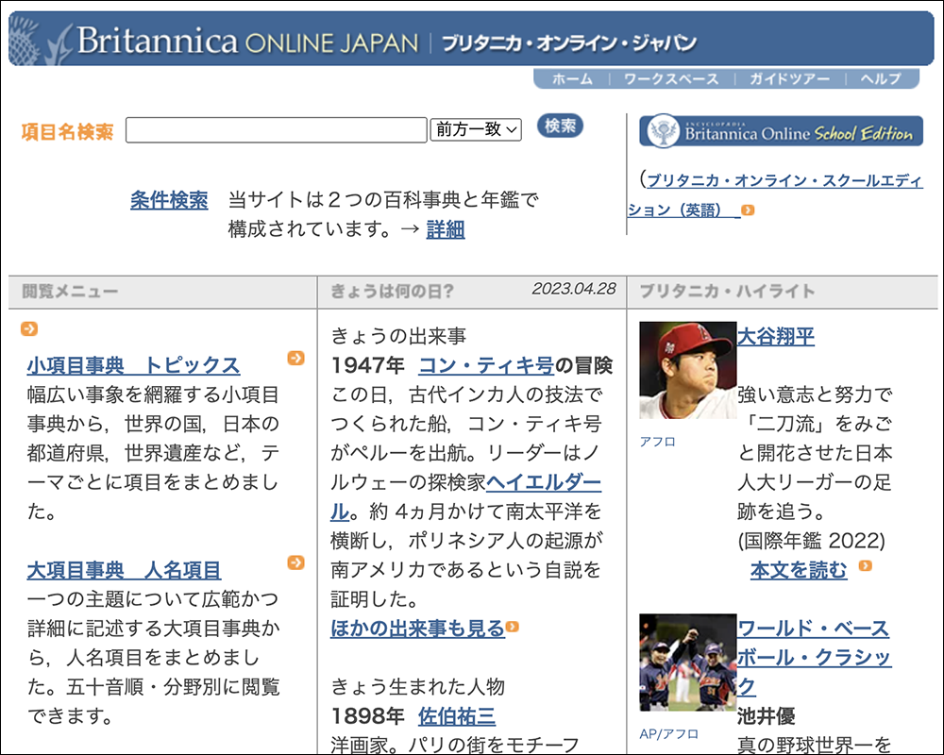Click the 閲覧メニュー section header
Screen dimensions: 944x755
coord(70,292)
